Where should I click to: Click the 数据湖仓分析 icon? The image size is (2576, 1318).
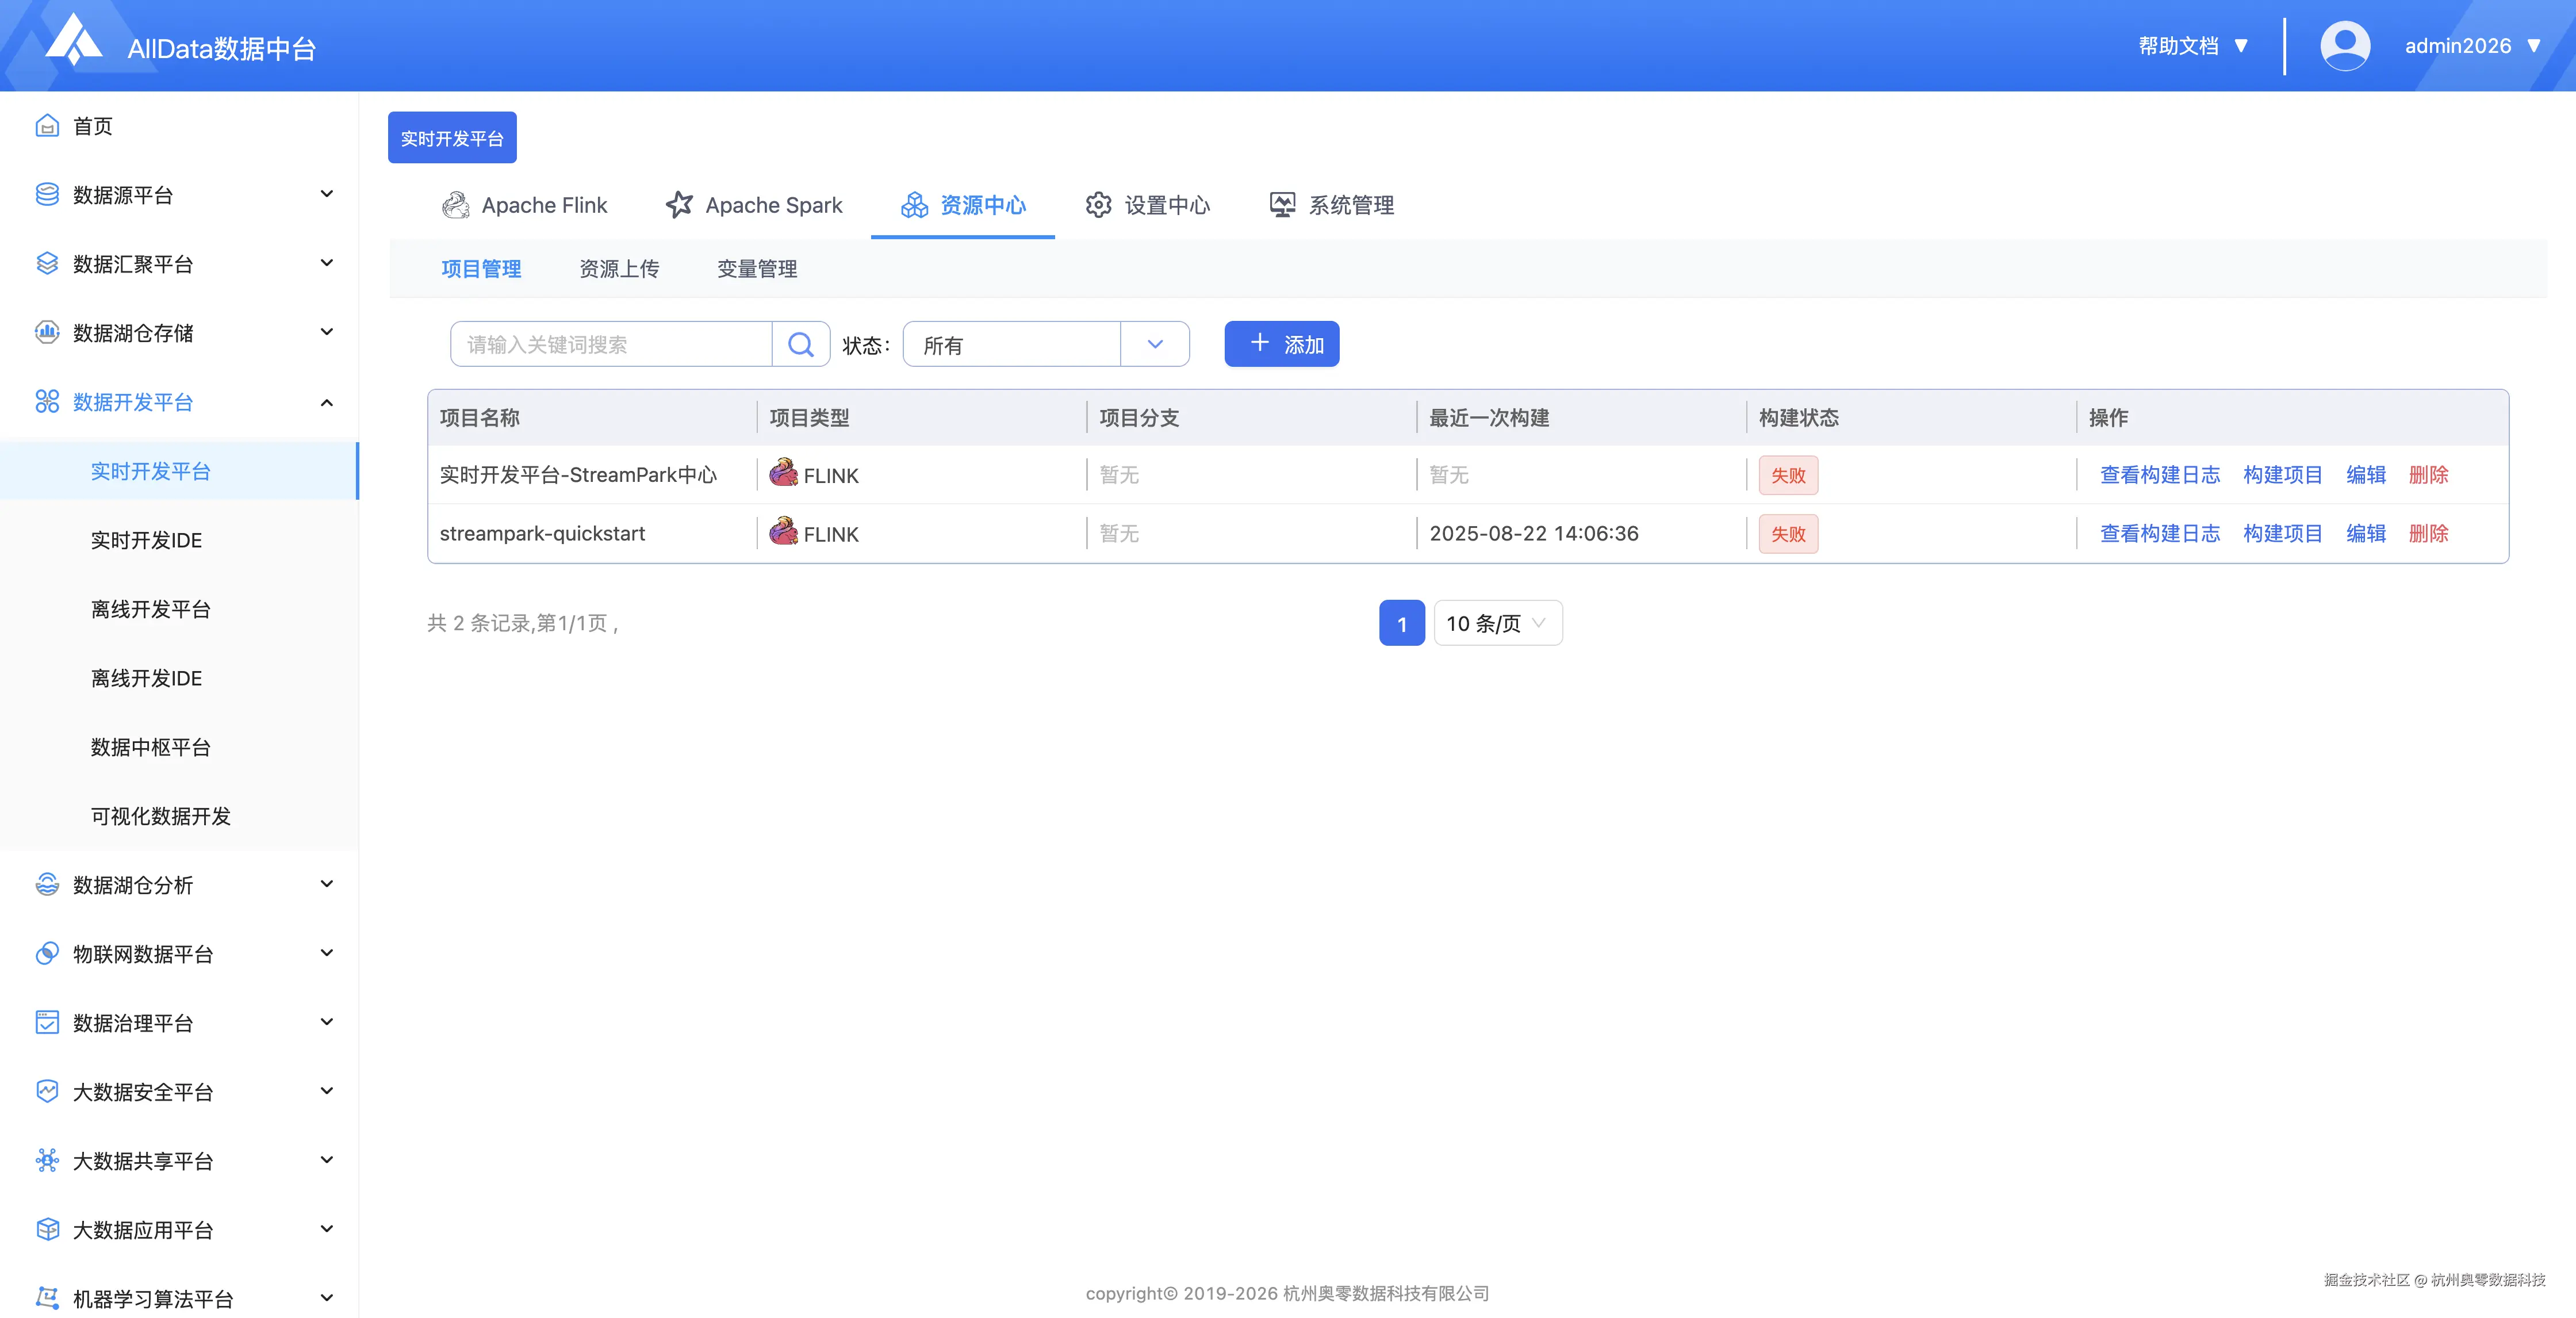[47, 884]
